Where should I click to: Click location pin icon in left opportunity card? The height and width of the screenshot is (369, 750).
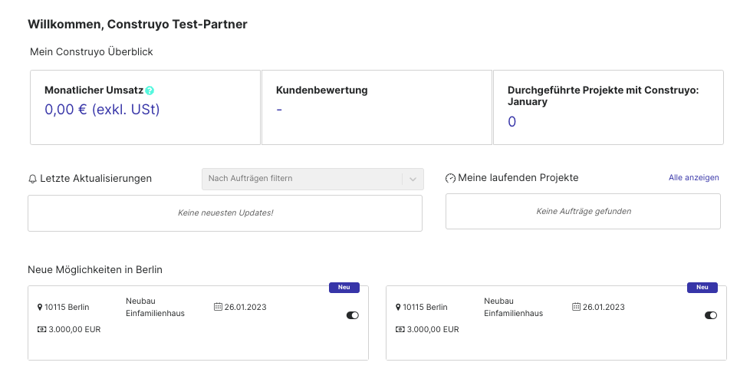click(x=40, y=308)
